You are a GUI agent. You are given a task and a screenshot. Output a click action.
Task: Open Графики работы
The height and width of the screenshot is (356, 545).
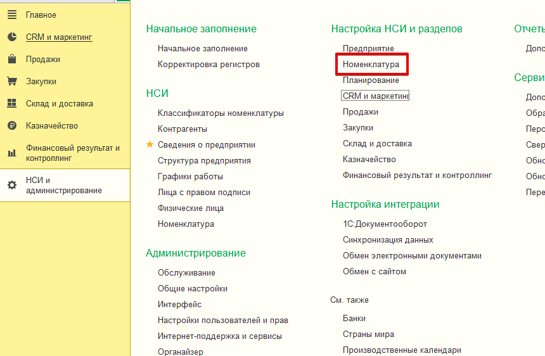191,177
